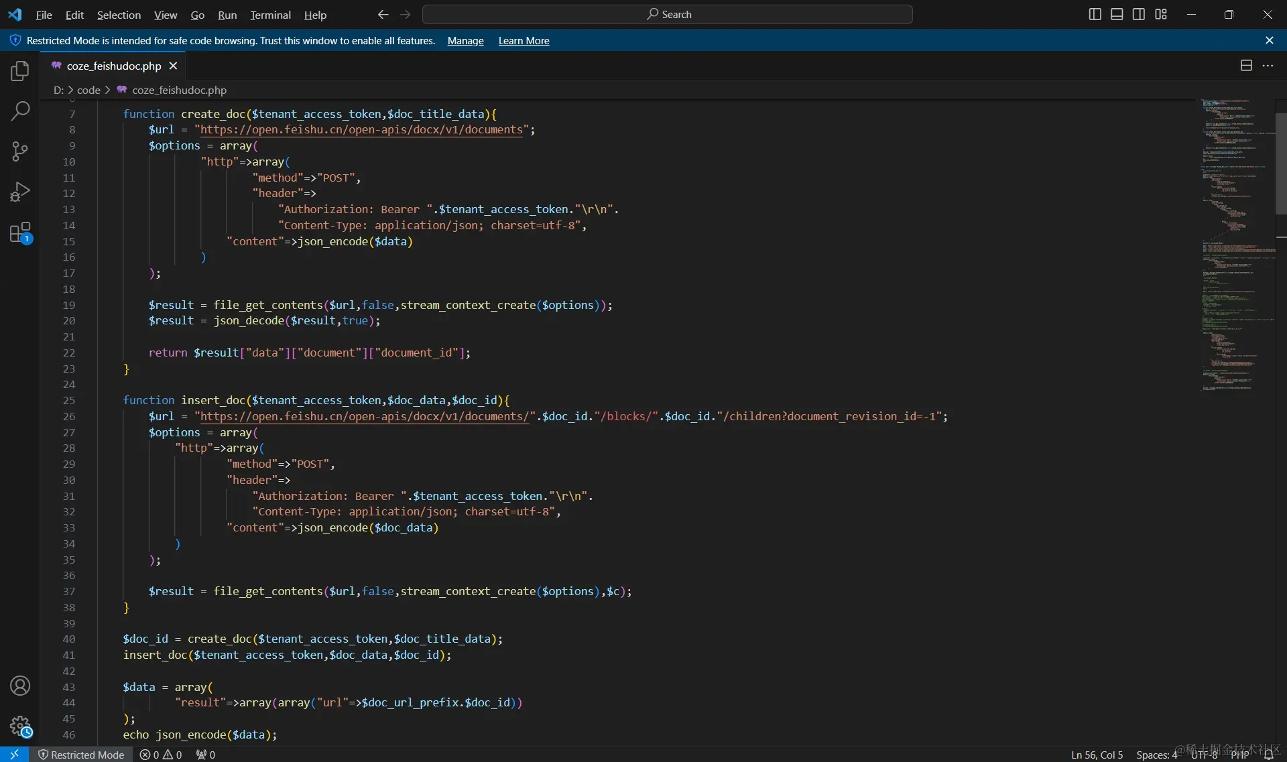The image size is (1287, 762).
Task: Open the Terminal menu
Action: click(270, 15)
